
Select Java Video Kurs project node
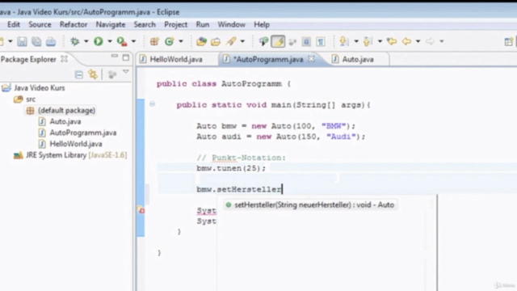tap(40, 88)
